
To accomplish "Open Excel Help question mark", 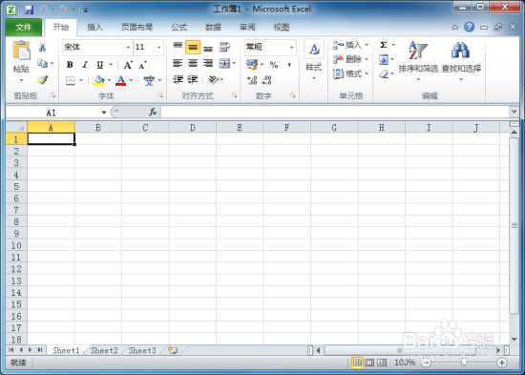I will [x=469, y=27].
